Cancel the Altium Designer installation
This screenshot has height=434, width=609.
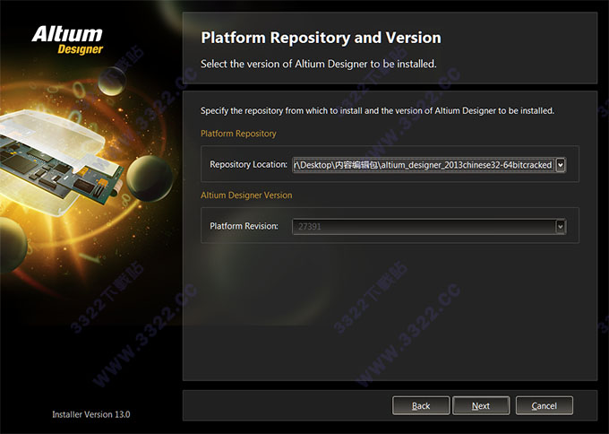tap(544, 406)
